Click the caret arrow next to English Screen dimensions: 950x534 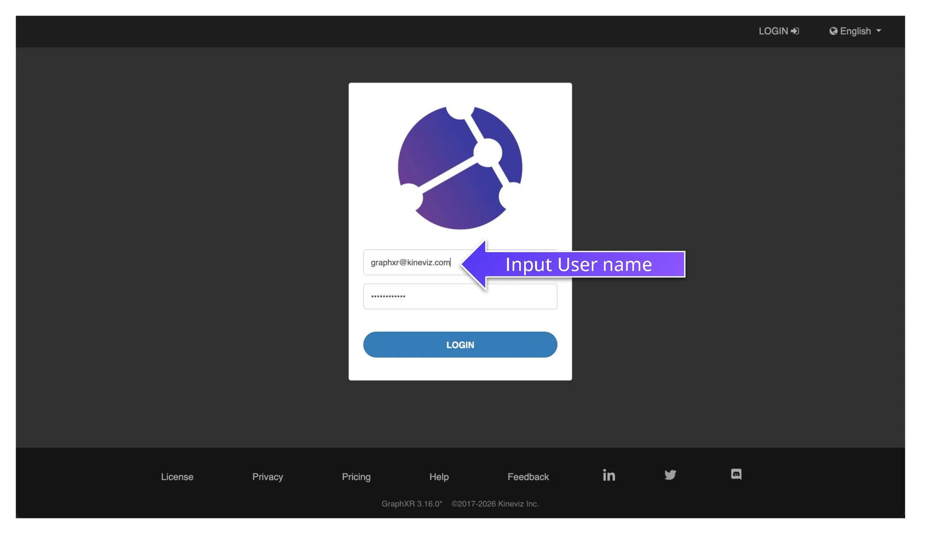click(x=879, y=31)
